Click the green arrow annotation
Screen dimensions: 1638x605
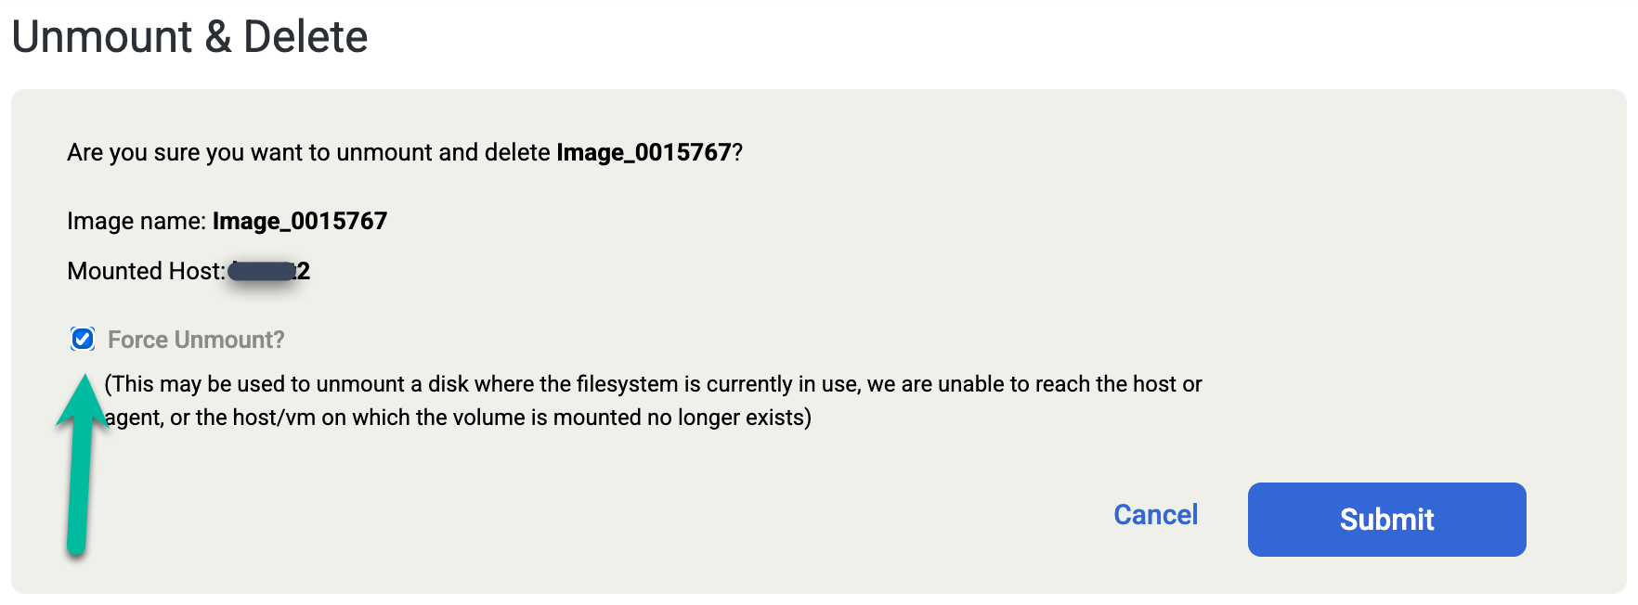(79, 483)
